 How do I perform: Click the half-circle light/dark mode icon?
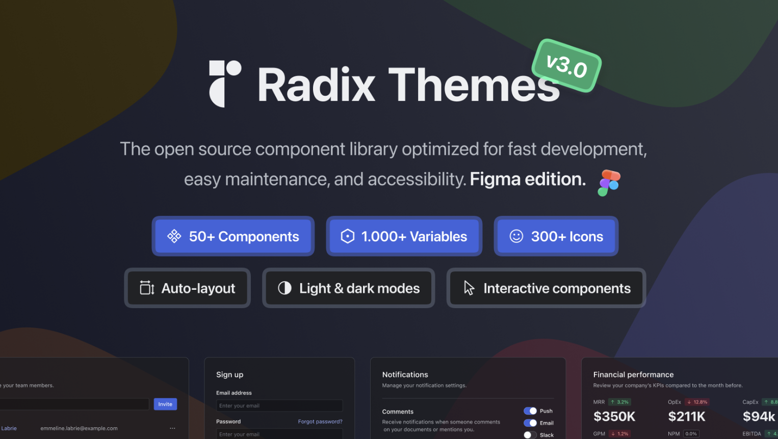pos(284,288)
